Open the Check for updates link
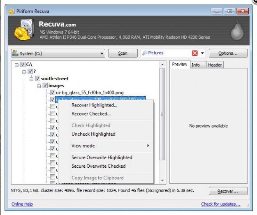The width and height of the screenshot is (257, 215). coord(220,204)
